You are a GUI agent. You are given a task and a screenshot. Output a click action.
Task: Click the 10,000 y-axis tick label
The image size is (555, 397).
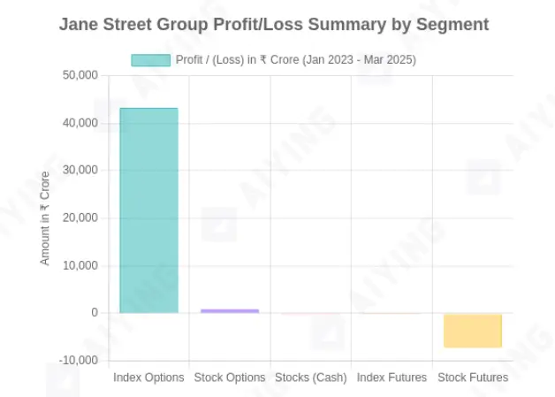[x=80, y=265]
